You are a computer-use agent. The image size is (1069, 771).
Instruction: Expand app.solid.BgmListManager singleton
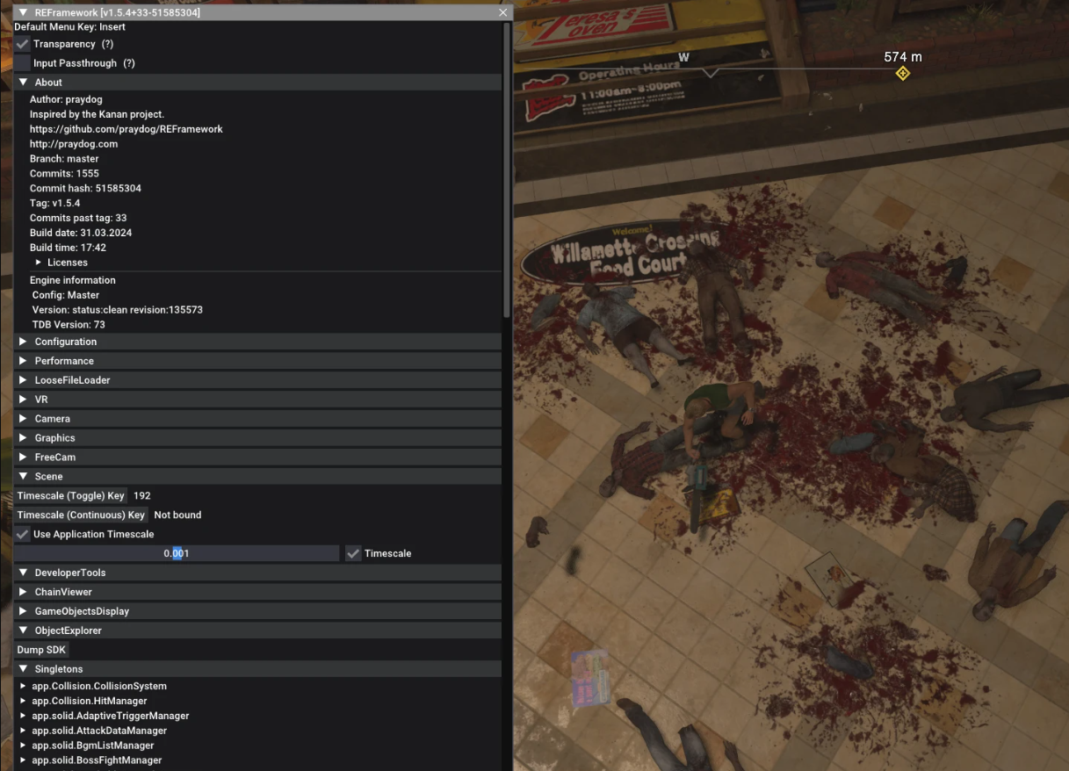24,746
